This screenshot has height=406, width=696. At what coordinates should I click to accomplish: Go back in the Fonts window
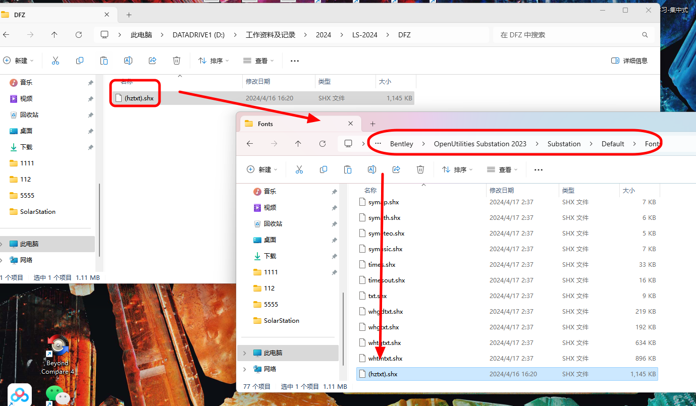click(x=250, y=144)
